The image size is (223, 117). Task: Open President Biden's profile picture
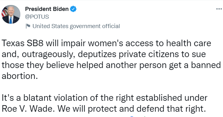(x=11, y=14)
